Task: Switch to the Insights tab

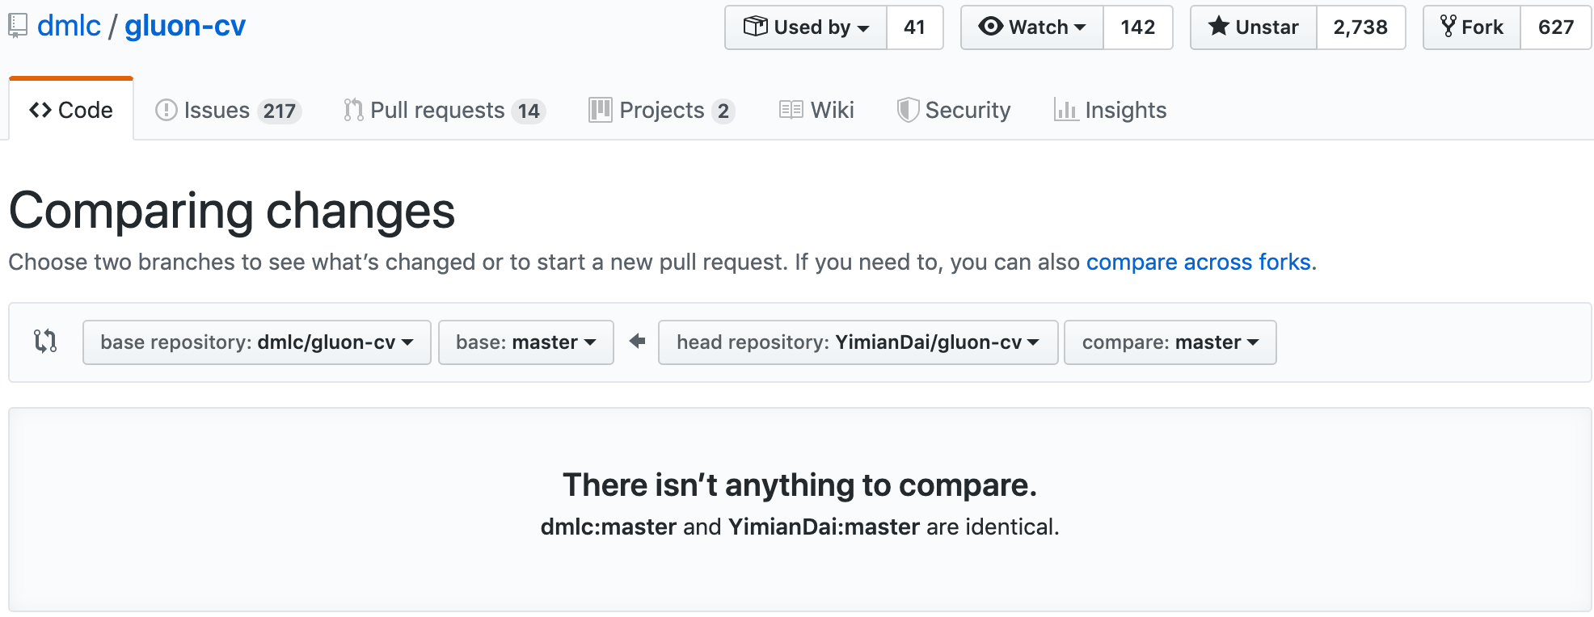Action: [x=1111, y=110]
